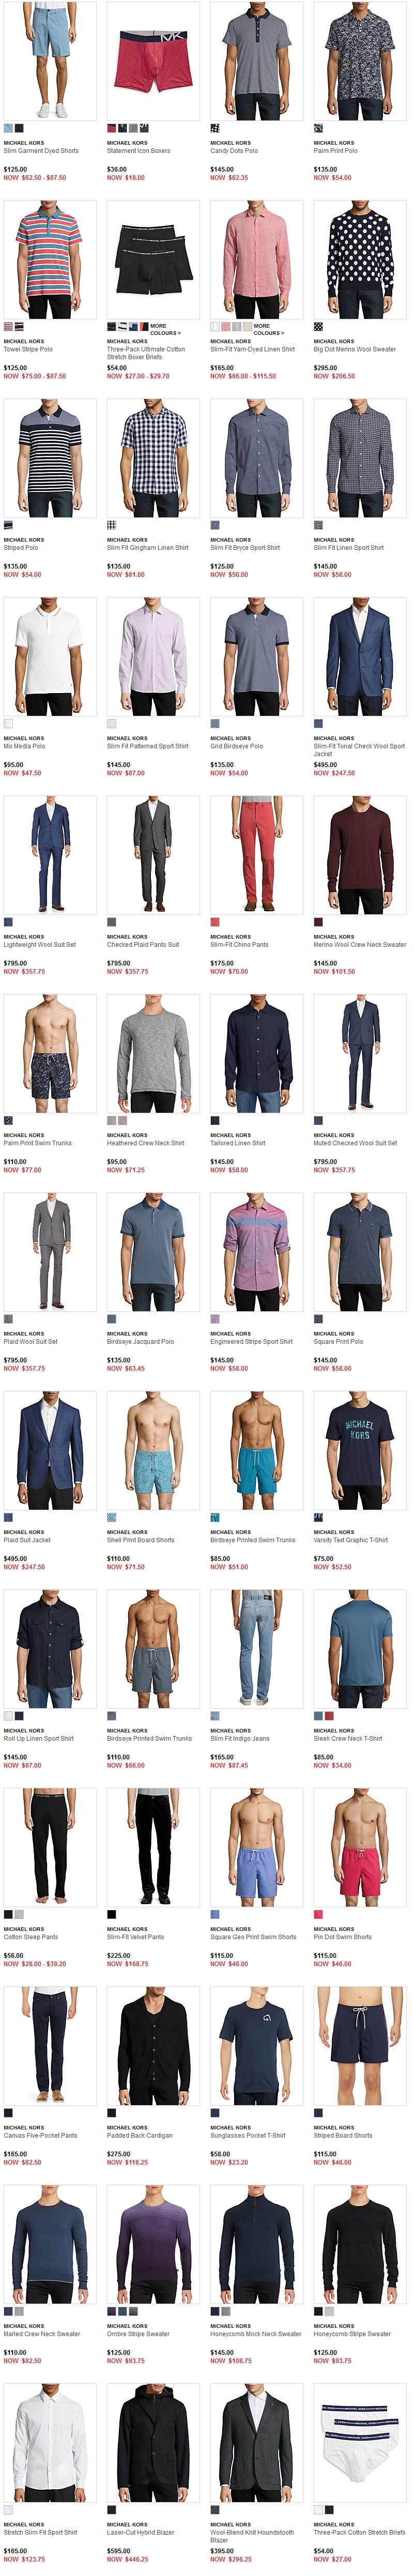This screenshot has width=414, height=2576.
Task: View the Palm Print Polo product photo
Action: tap(360, 61)
